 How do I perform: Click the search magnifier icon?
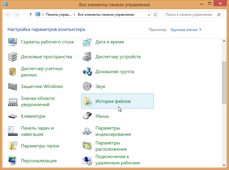click(219, 15)
